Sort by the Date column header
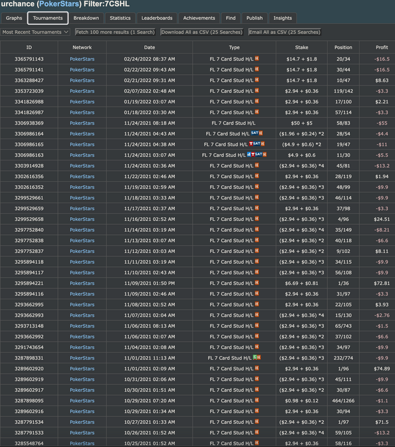Viewport: 395px width, 447px height. (149, 47)
